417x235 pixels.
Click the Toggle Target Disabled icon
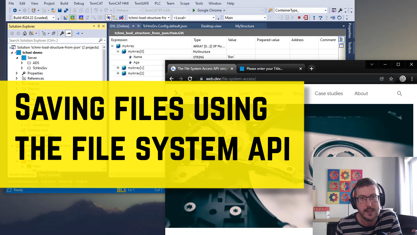tap(121, 18)
